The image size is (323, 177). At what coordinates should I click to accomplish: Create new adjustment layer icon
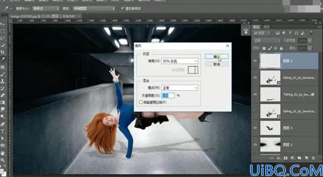[292, 158]
